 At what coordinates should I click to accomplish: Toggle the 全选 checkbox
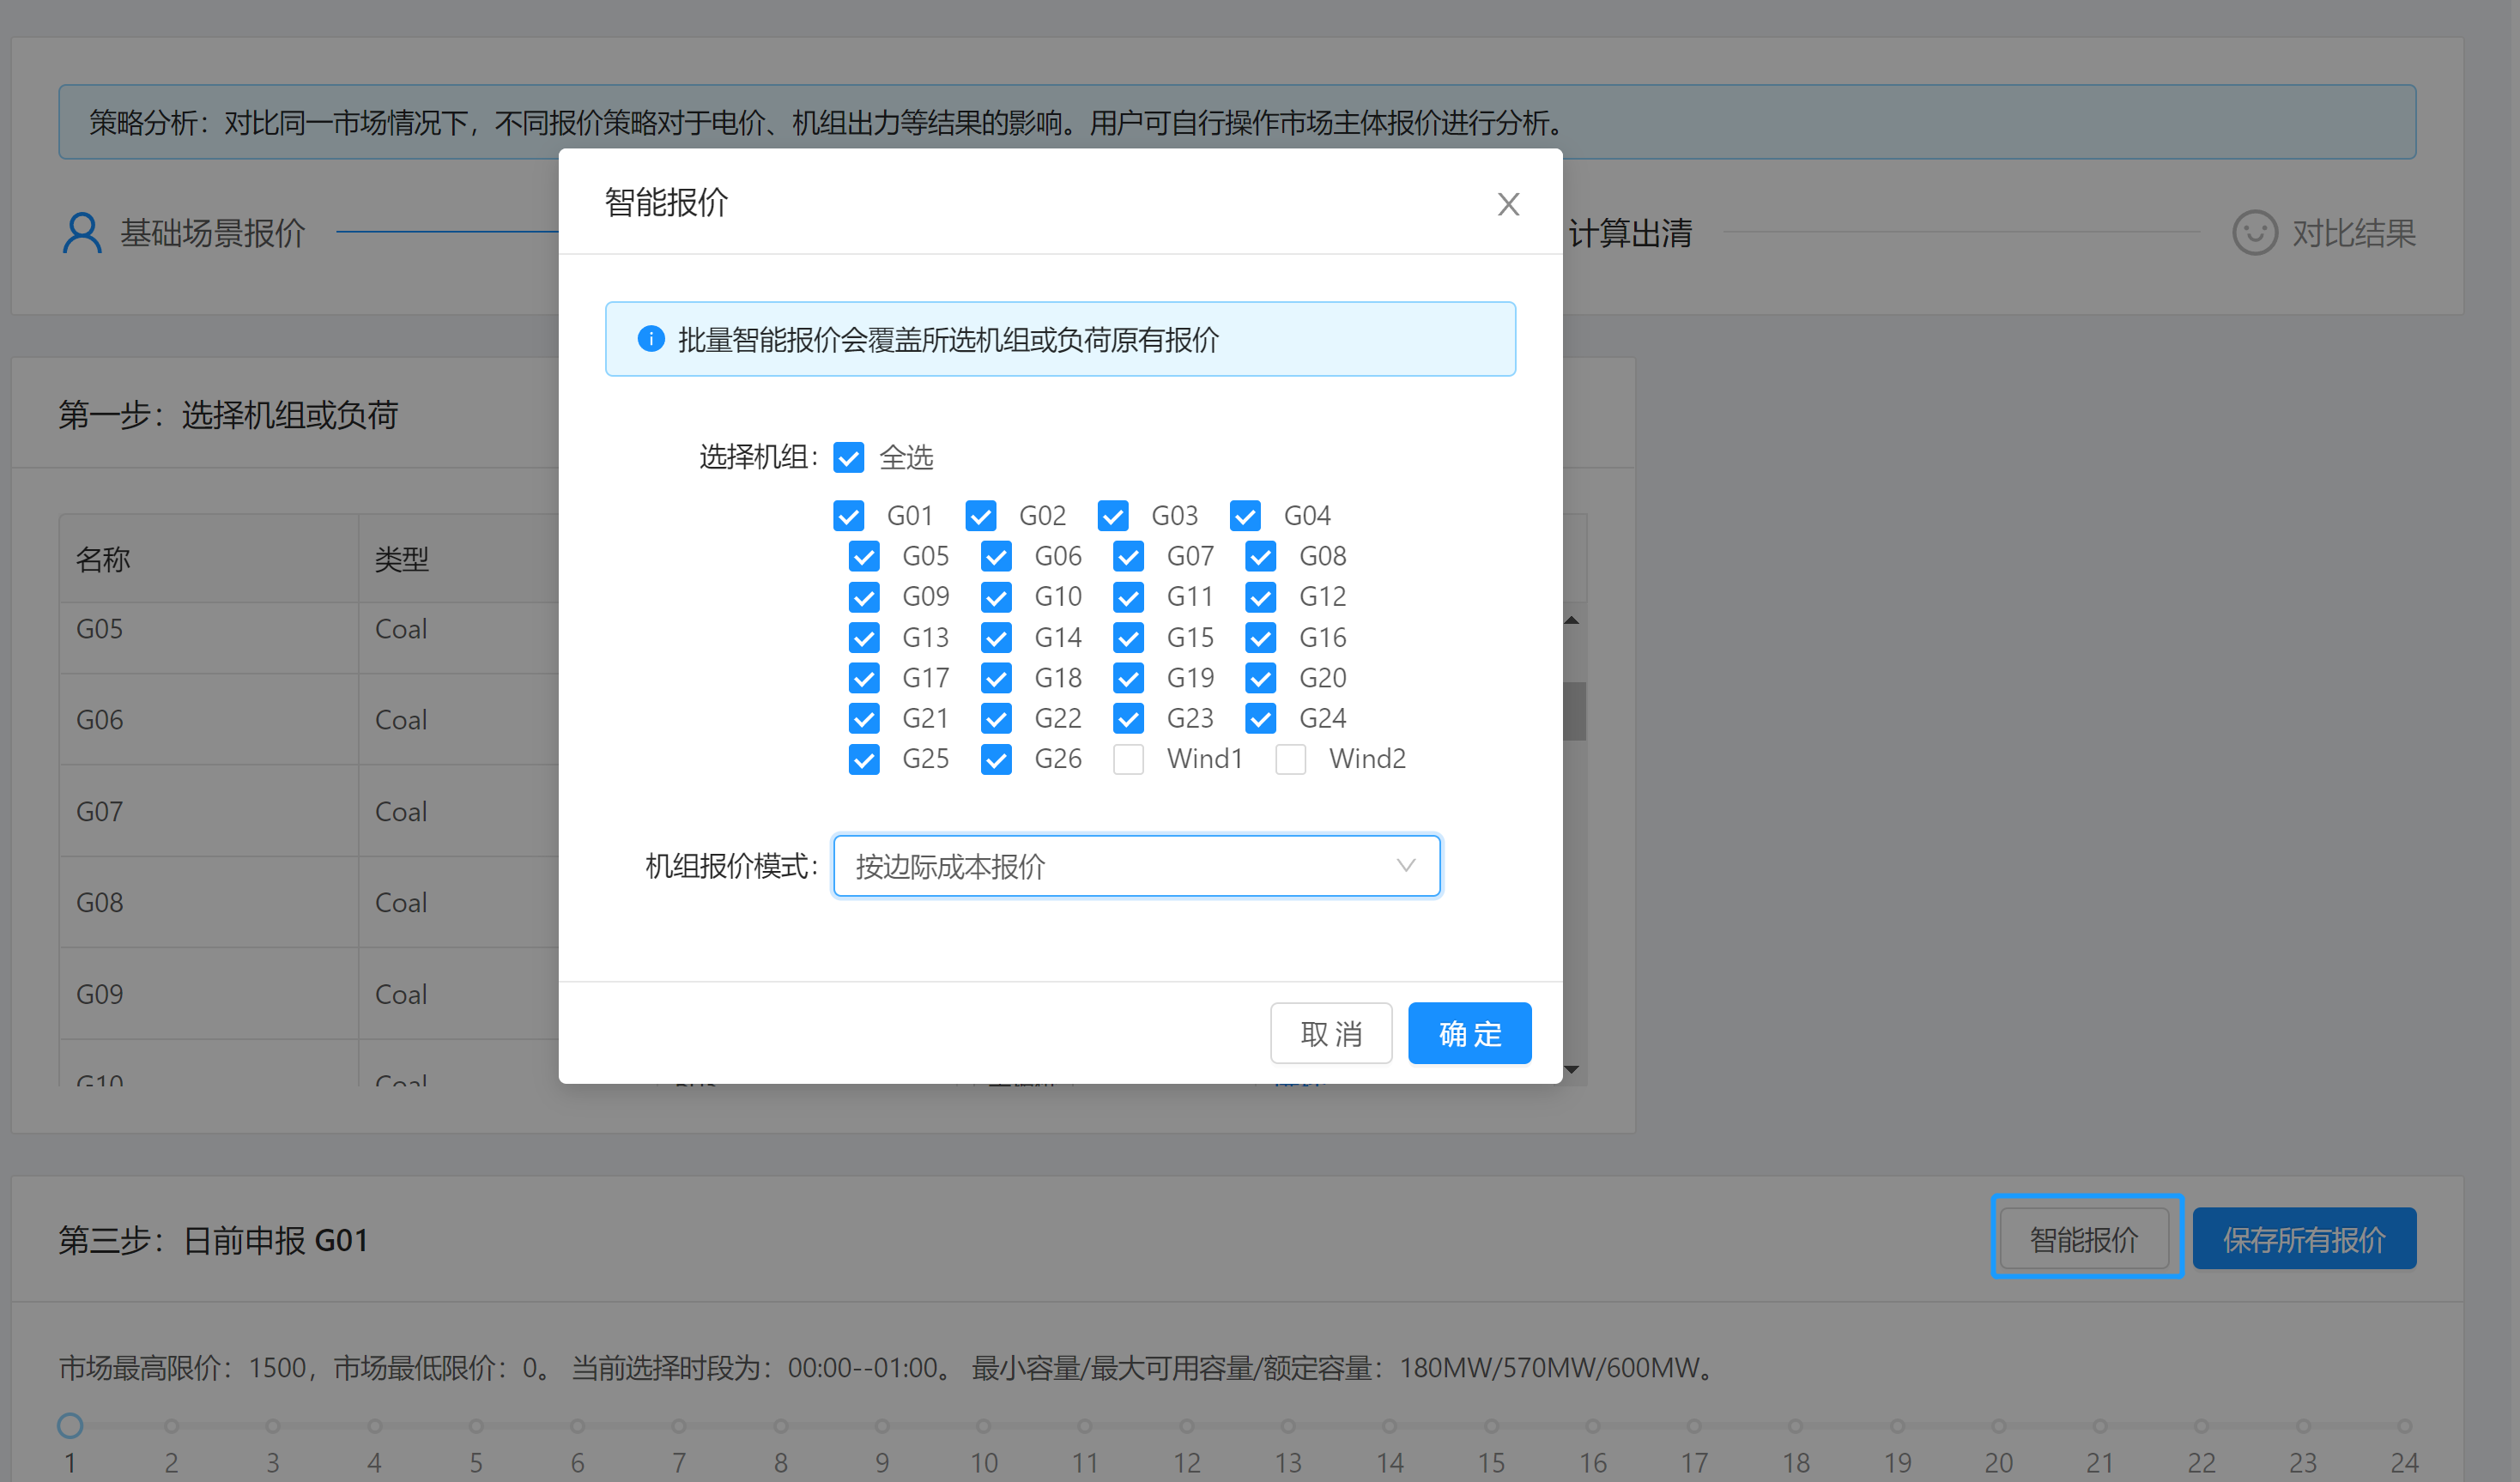coord(848,457)
